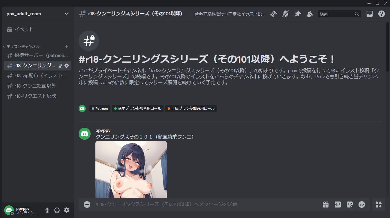Create a channel with the plus icon
Screen dimensions: 390x218
[66, 47]
